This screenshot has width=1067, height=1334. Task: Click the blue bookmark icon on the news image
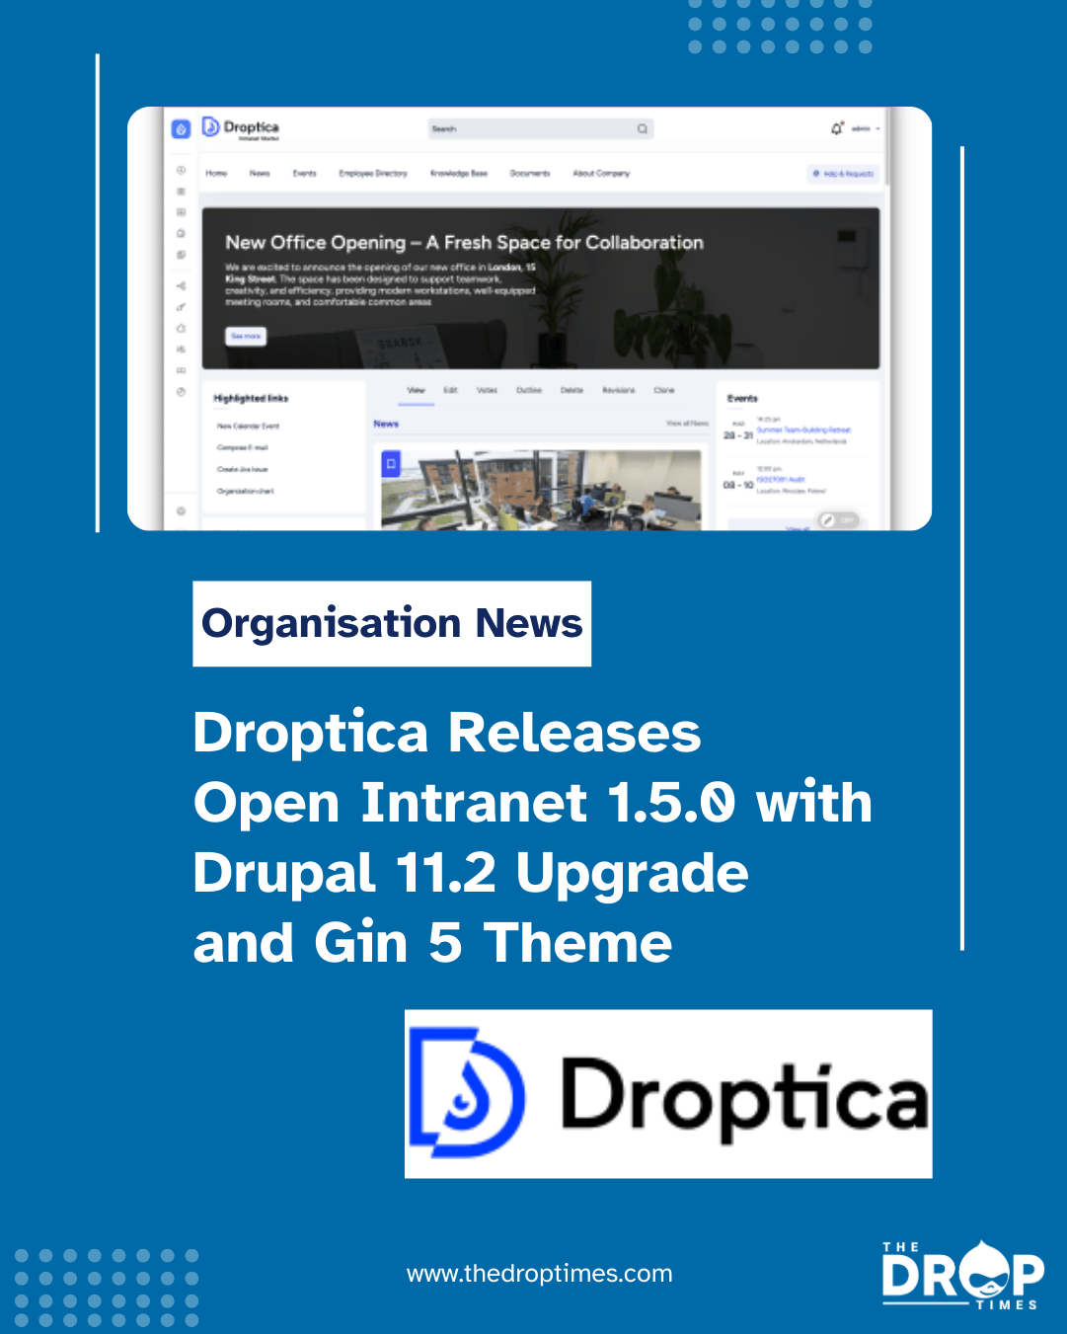coord(391,463)
